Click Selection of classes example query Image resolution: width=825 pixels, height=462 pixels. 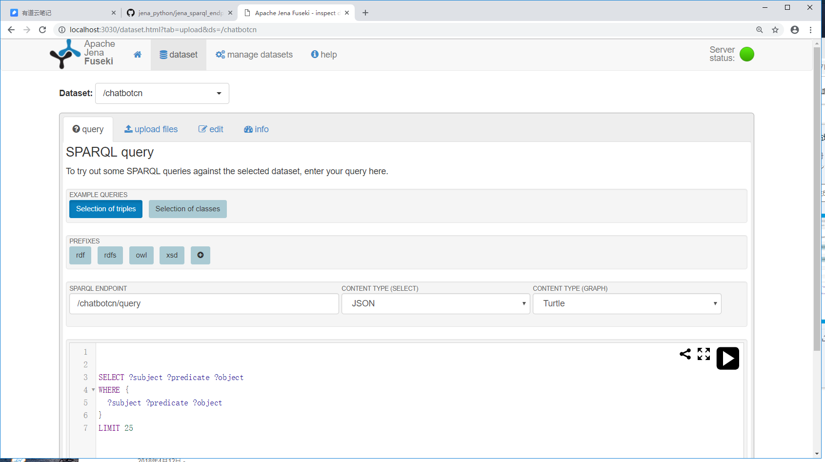click(188, 209)
